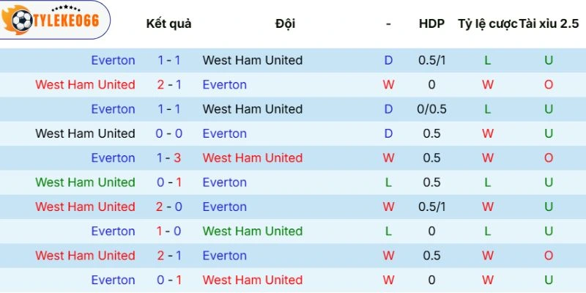Open the 1 - 3 score result

click(x=169, y=157)
